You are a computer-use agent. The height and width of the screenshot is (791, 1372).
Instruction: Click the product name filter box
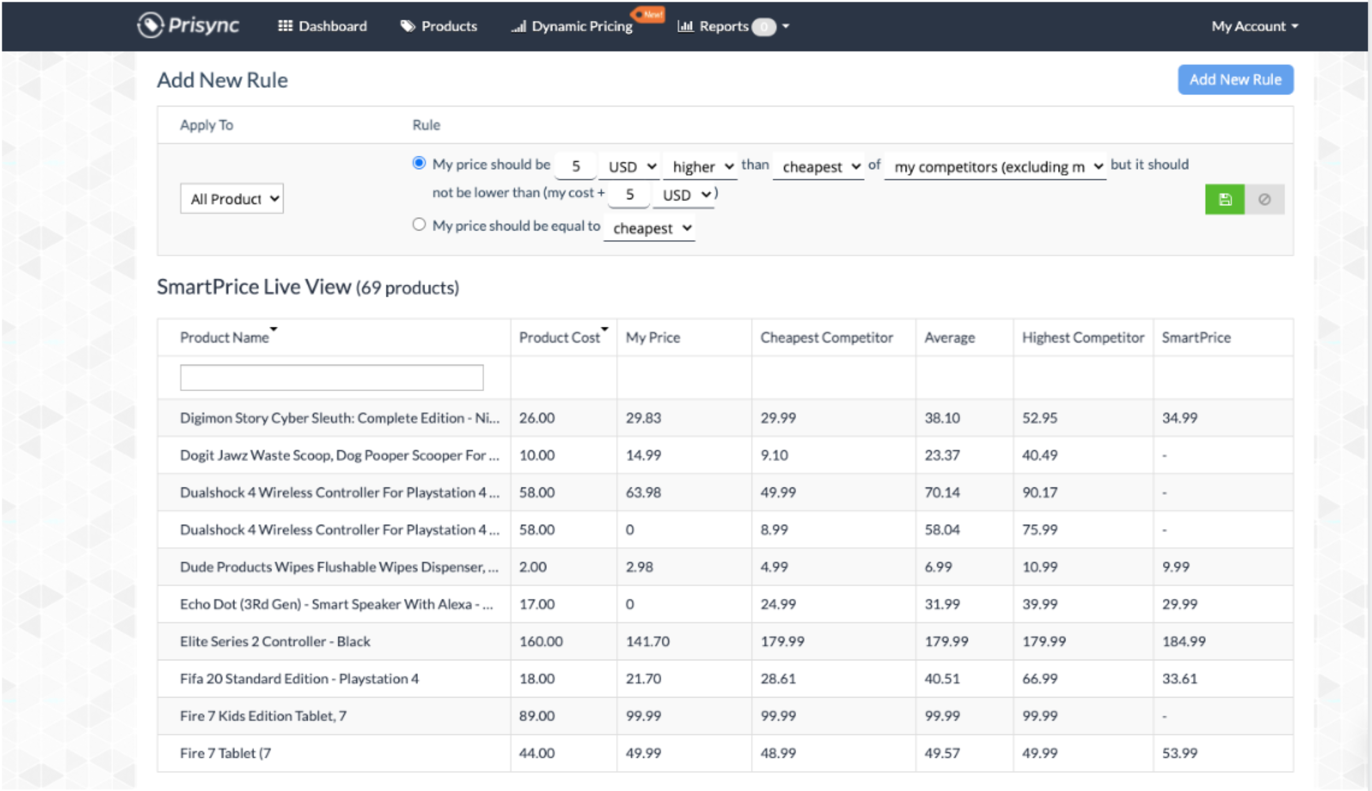(332, 378)
